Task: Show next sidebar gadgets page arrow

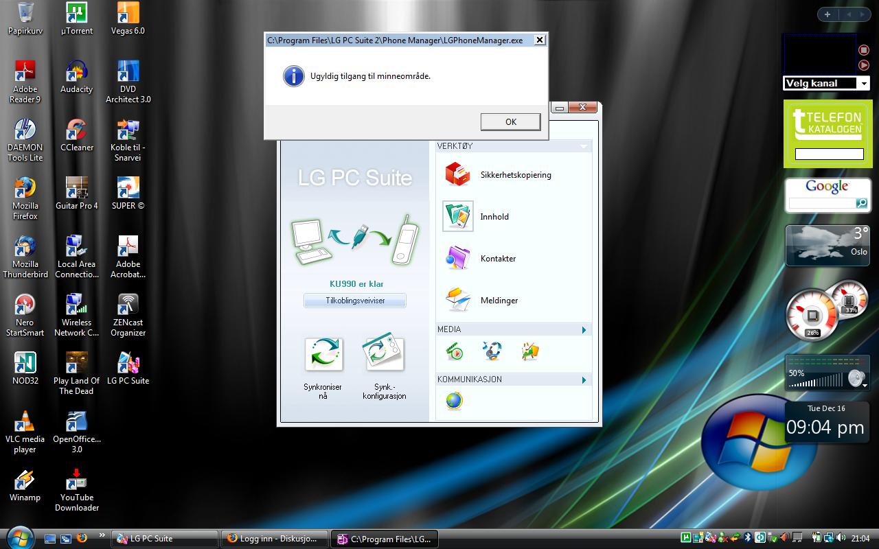Action: click(x=863, y=14)
